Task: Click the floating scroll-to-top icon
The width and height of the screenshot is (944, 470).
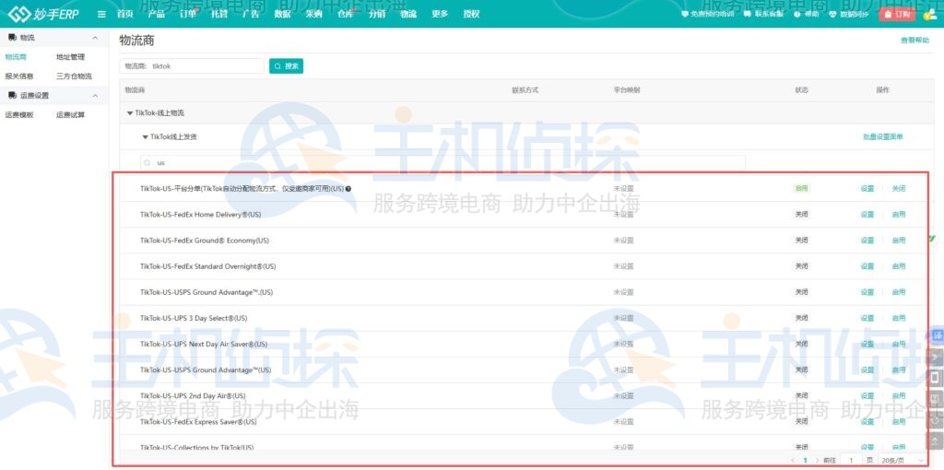Action: [935, 441]
